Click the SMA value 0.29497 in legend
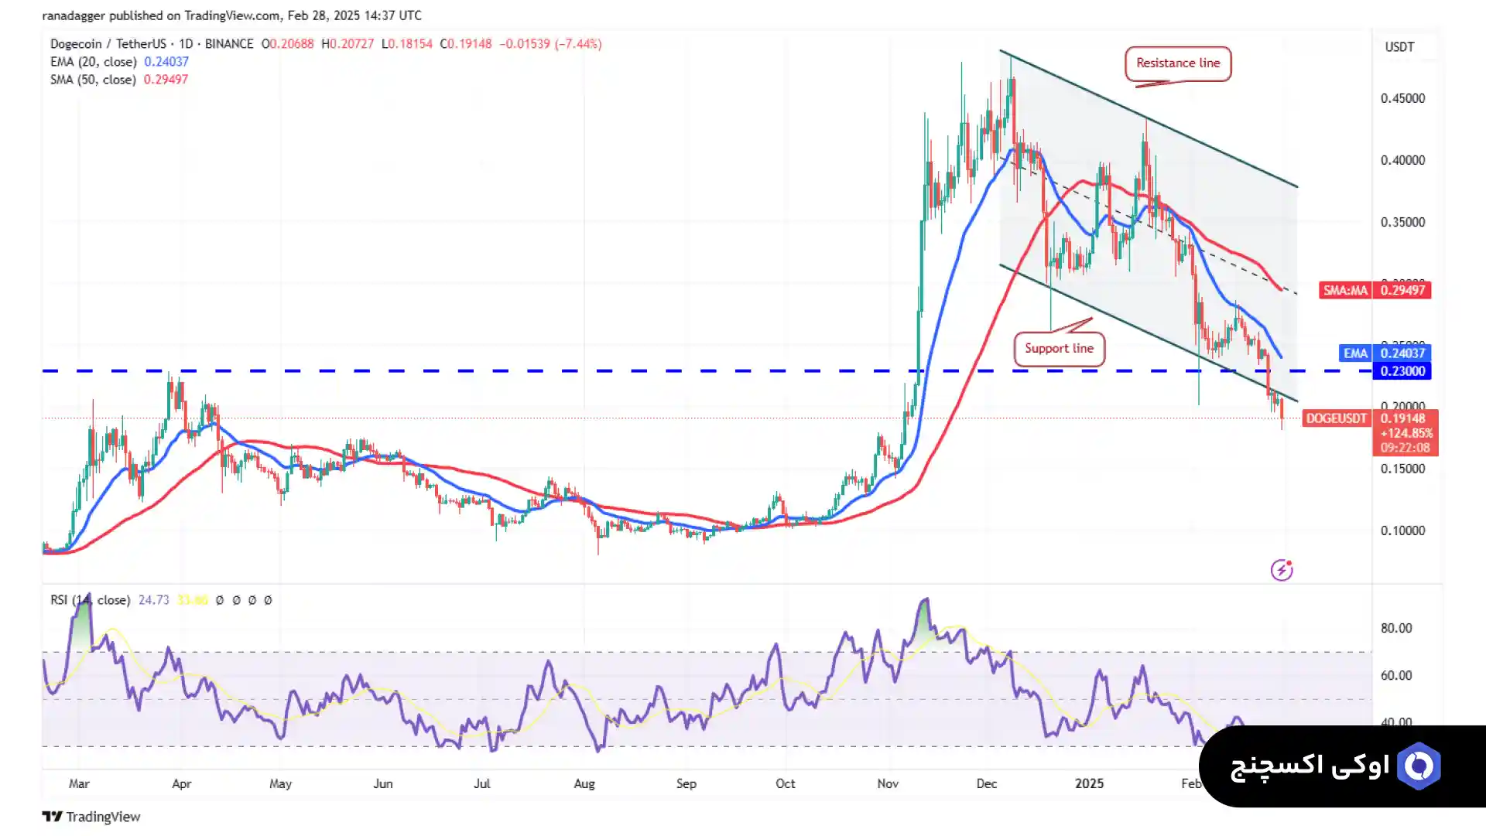Viewport: 1486px width, 836px height. 166,80
